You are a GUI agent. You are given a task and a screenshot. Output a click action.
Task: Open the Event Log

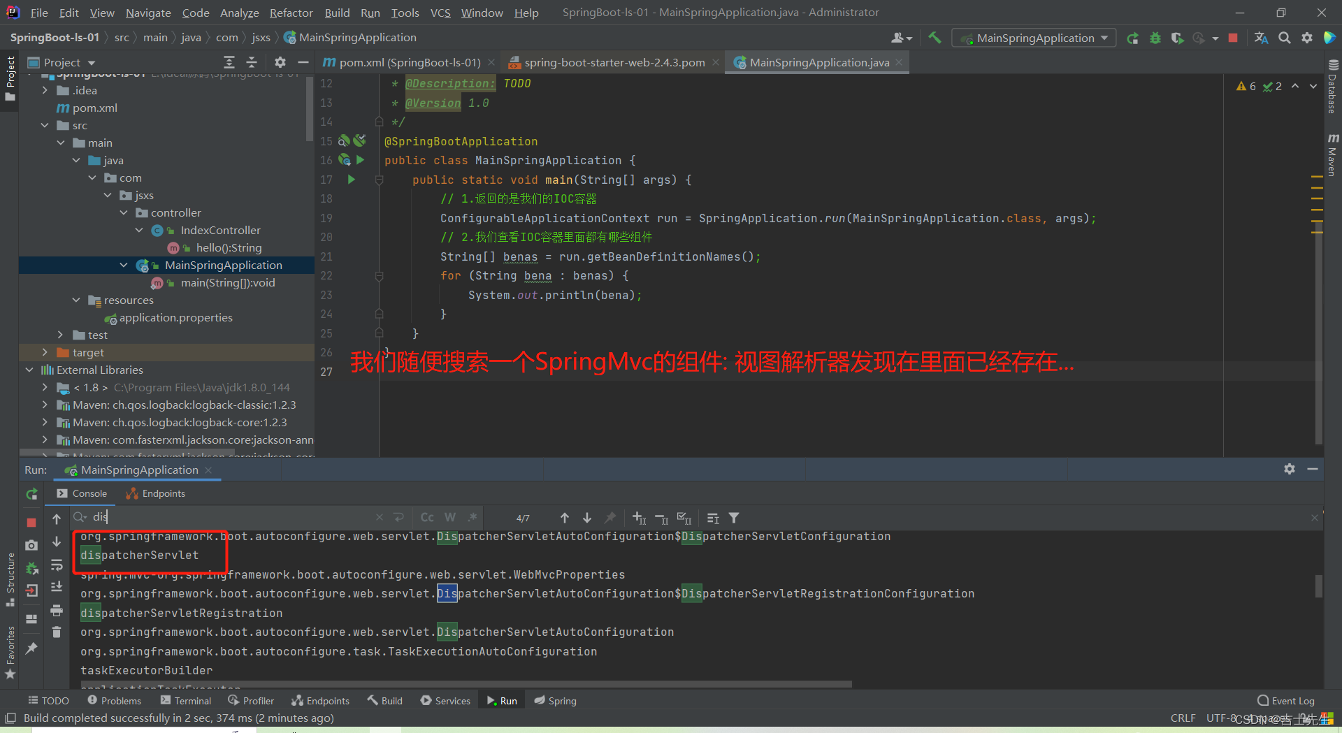tap(1285, 700)
